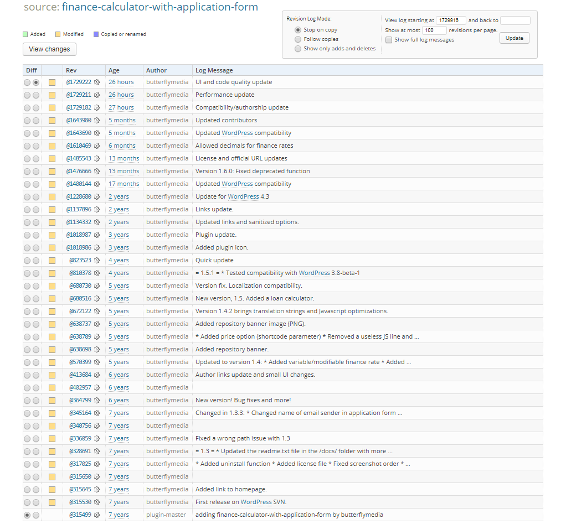Image resolution: width=566 pixels, height=524 pixels.
Task: View changeset icon for @1476666
Action: [x=97, y=171]
